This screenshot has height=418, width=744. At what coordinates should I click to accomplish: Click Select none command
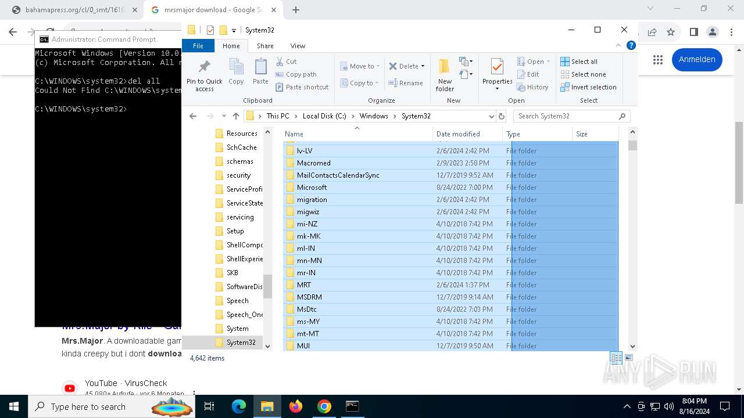pyautogui.click(x=583, y=74)
